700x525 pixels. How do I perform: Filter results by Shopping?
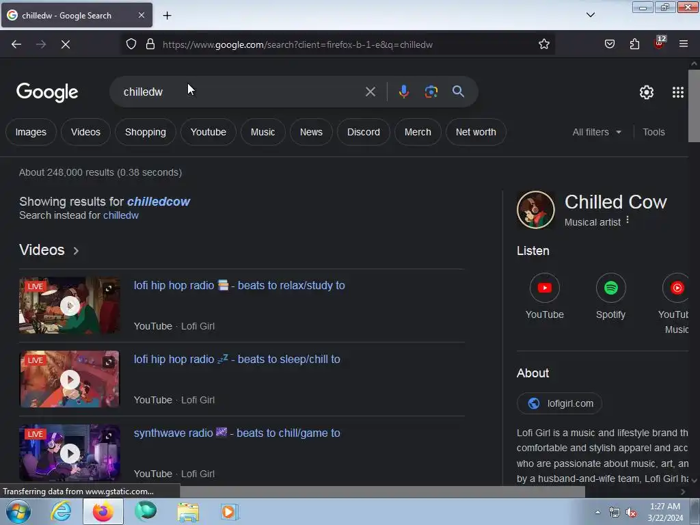point(146,132)
